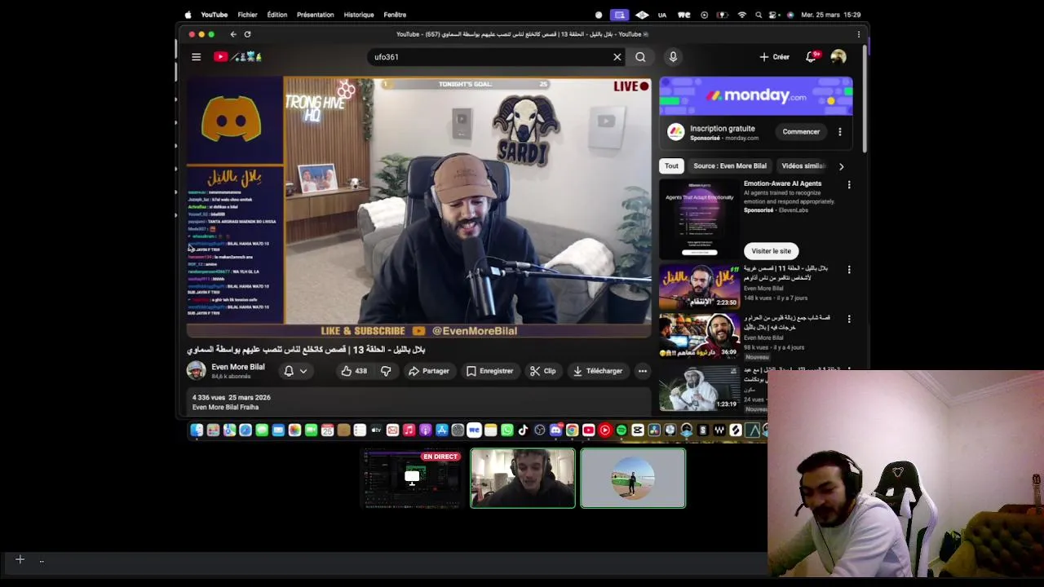Select the Vidéos similaires chip
1044x587 pixels.
pyautogui.click(x=803, y=166)
